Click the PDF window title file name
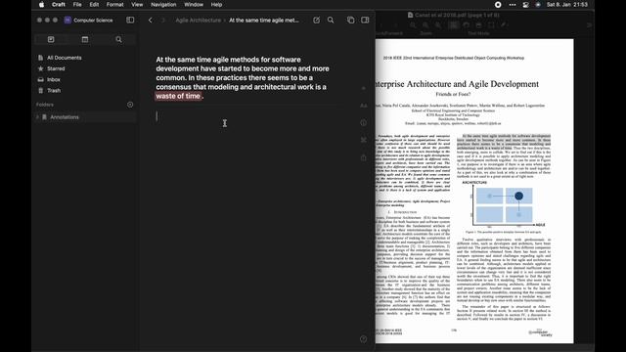Viewport: 626px width, 352px height. point(457,16)
